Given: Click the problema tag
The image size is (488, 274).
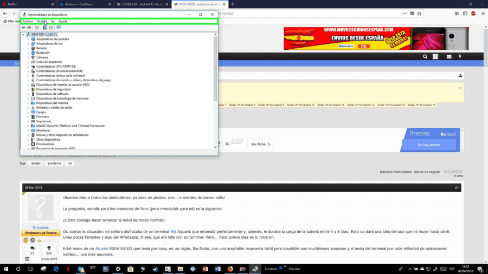Looking at the screenshot, I should [54, 164].
